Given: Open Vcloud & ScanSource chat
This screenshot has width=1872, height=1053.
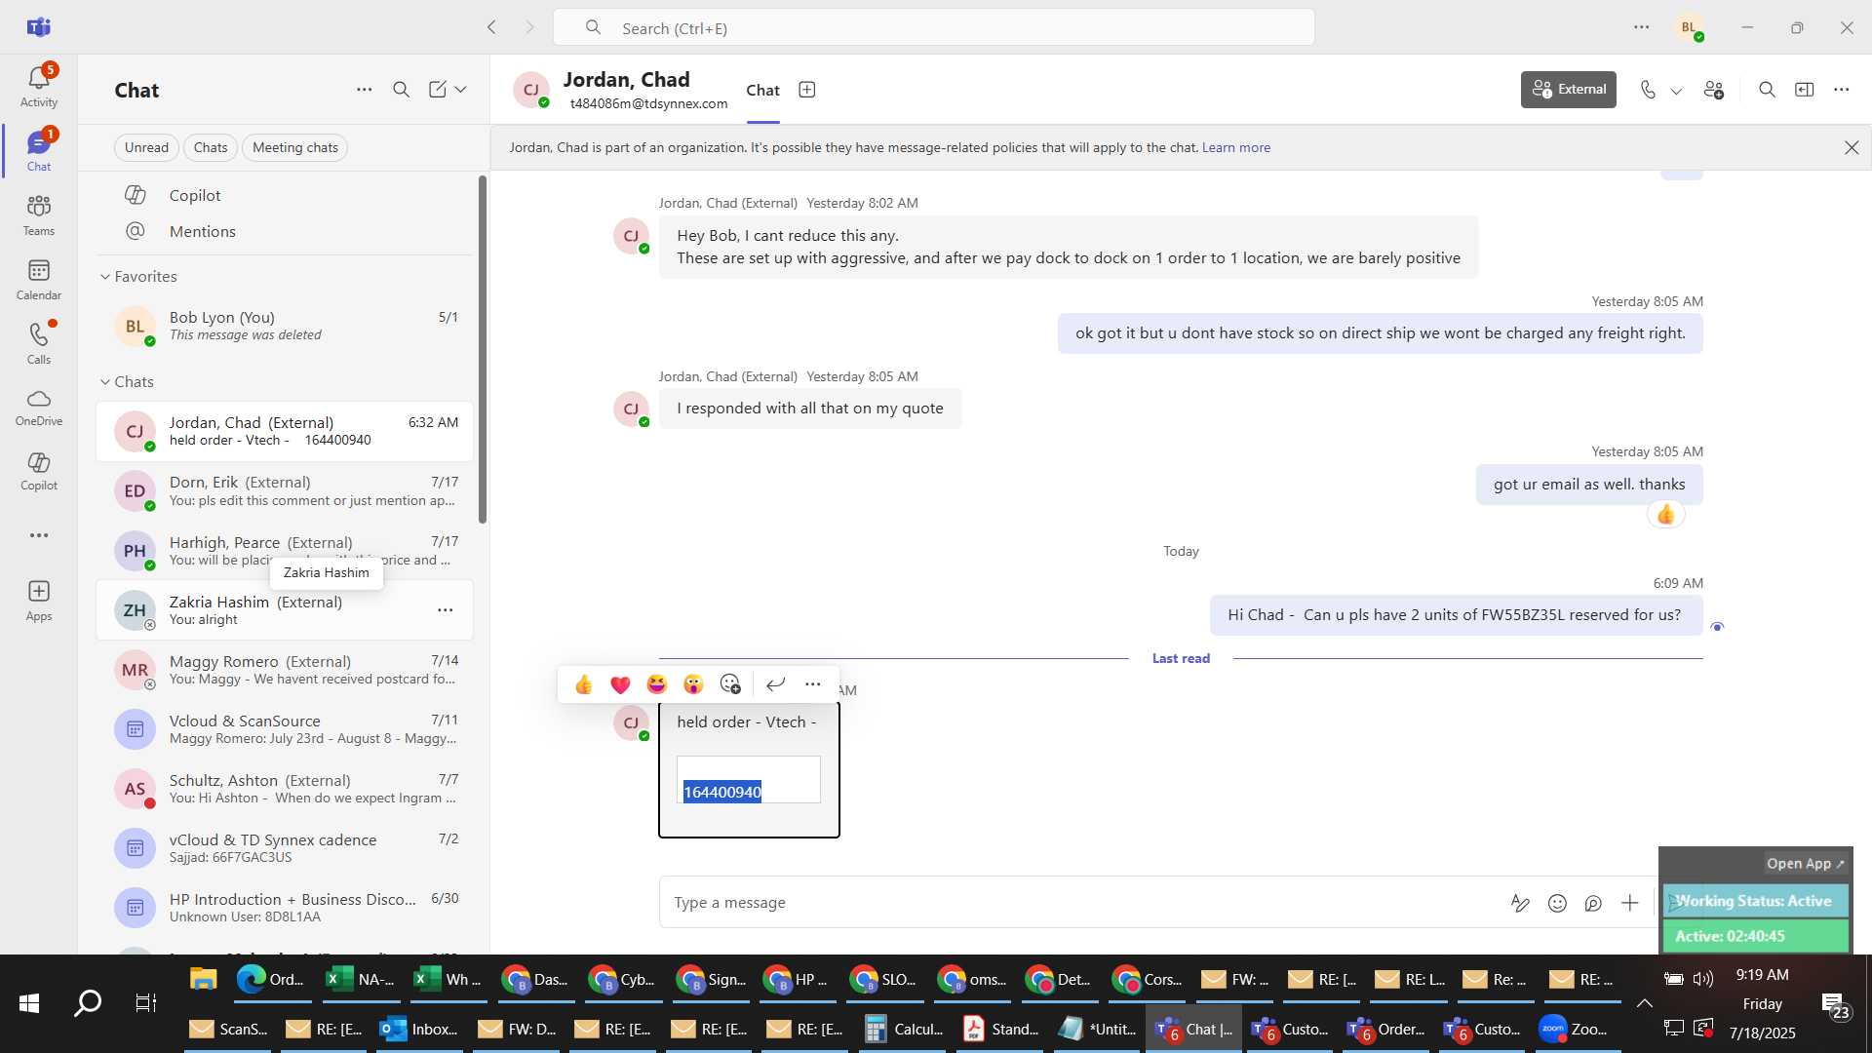Looking at the screenshot, I should [285, 729].
